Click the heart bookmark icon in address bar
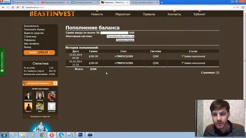 238,7
